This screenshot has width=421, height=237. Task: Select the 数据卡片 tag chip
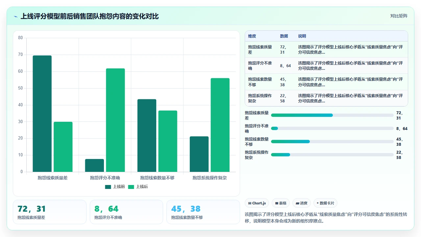click(x=325, y=203)
